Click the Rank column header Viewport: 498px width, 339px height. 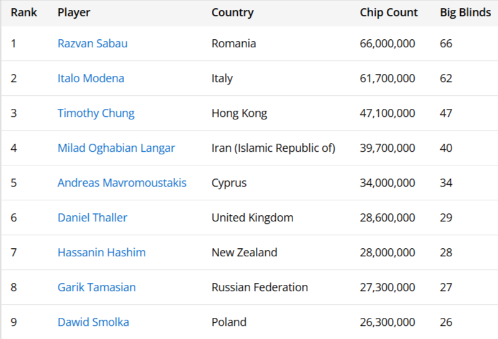click(24, 12)
